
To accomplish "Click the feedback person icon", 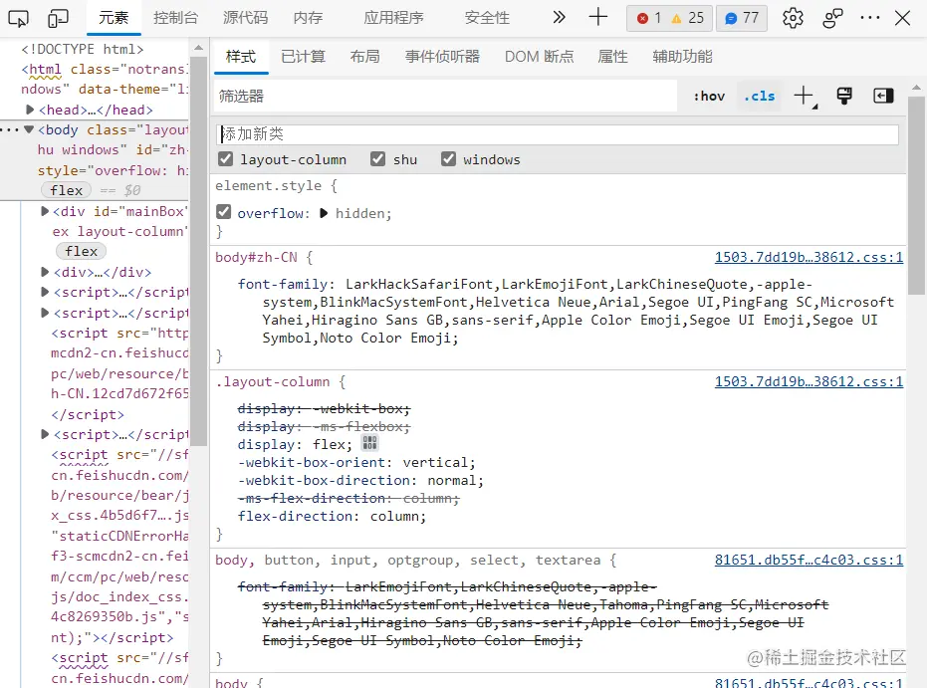I will [832, 18].
